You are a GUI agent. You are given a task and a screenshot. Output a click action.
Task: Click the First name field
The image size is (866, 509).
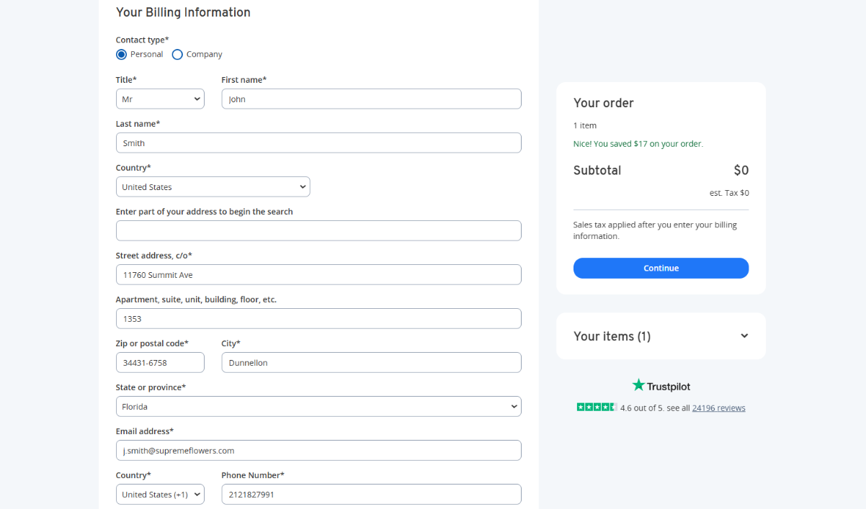[x=371, y=99]
